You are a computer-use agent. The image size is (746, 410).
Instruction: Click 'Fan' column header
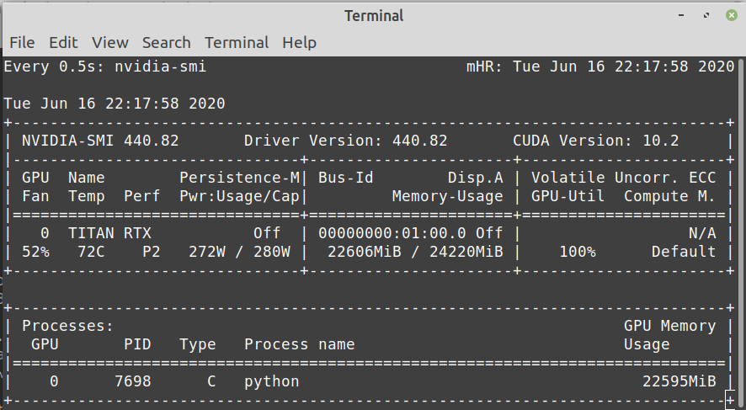coord(35,196)
